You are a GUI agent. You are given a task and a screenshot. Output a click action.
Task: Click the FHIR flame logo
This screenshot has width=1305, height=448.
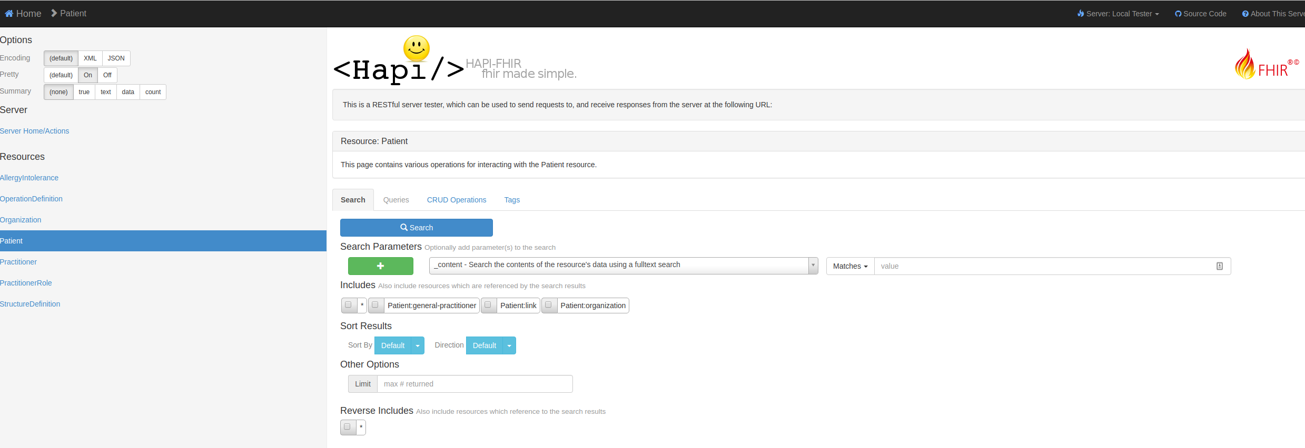[1245, 65]
